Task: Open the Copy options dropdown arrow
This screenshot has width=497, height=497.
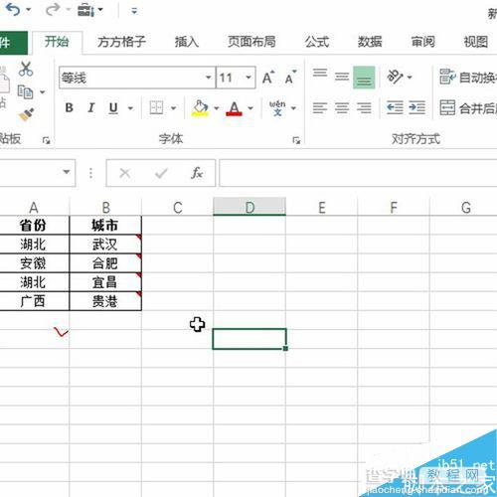Action: 43,92
